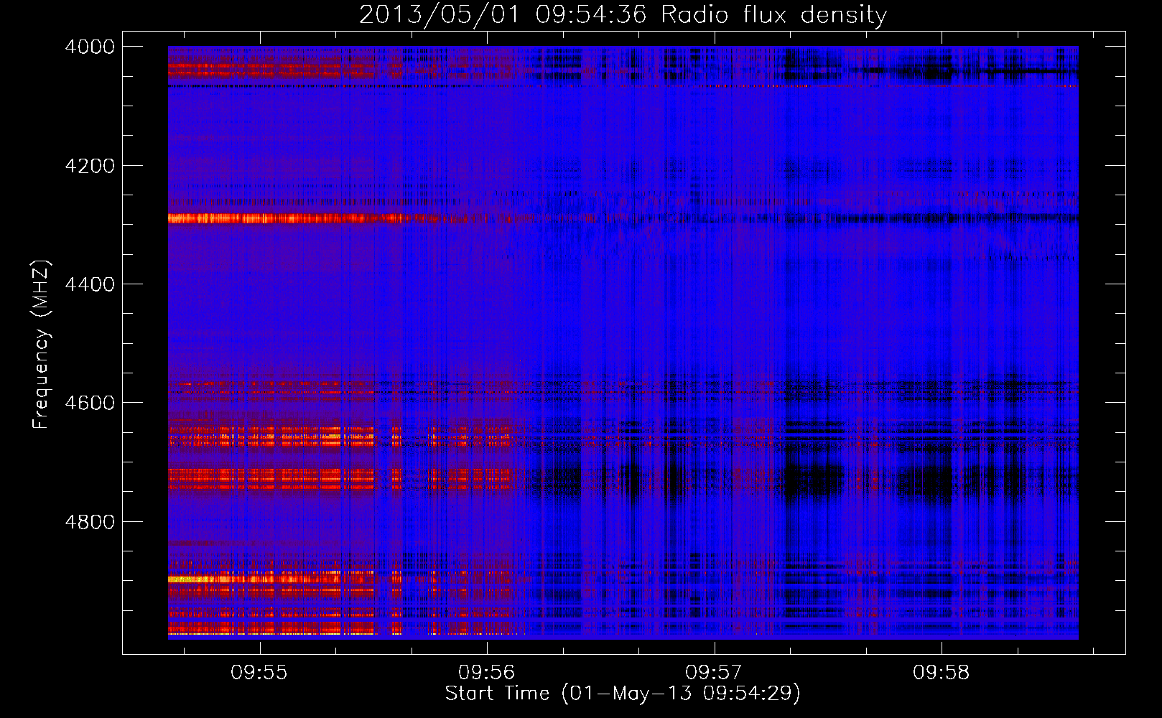Click the 4800 frequency tick label

click(90, 522)
